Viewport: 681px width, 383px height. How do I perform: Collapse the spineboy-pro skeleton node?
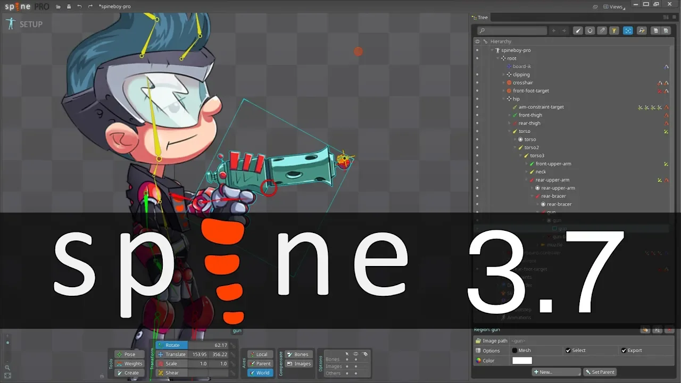(492, 50)
